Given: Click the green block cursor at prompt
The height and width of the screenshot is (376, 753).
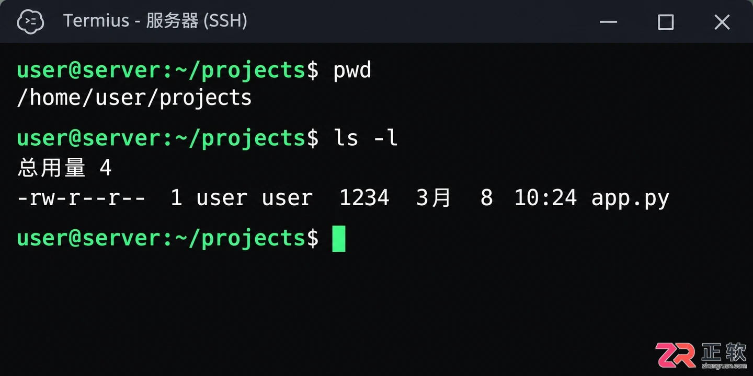Looking at the screenshot, I should [339, 239].
